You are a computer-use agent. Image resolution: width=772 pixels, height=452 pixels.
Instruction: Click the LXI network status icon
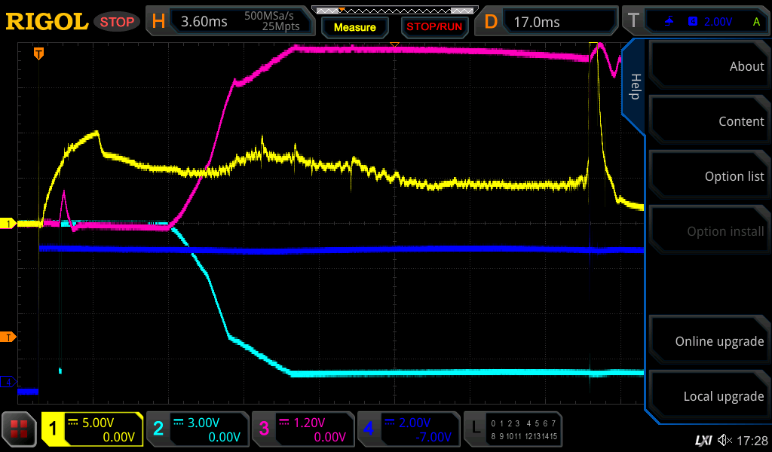[x=703, y=439]
